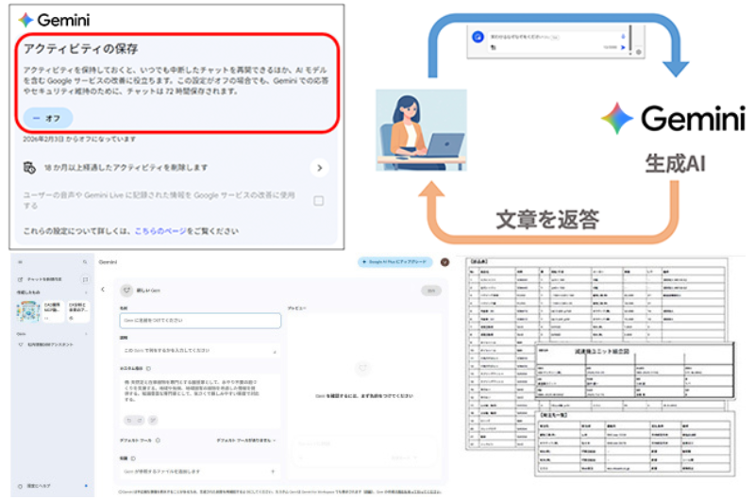Click the auto-delete activity trash clock icon
The width and height of the screenshot is (755, 500).
pos(29,168)
